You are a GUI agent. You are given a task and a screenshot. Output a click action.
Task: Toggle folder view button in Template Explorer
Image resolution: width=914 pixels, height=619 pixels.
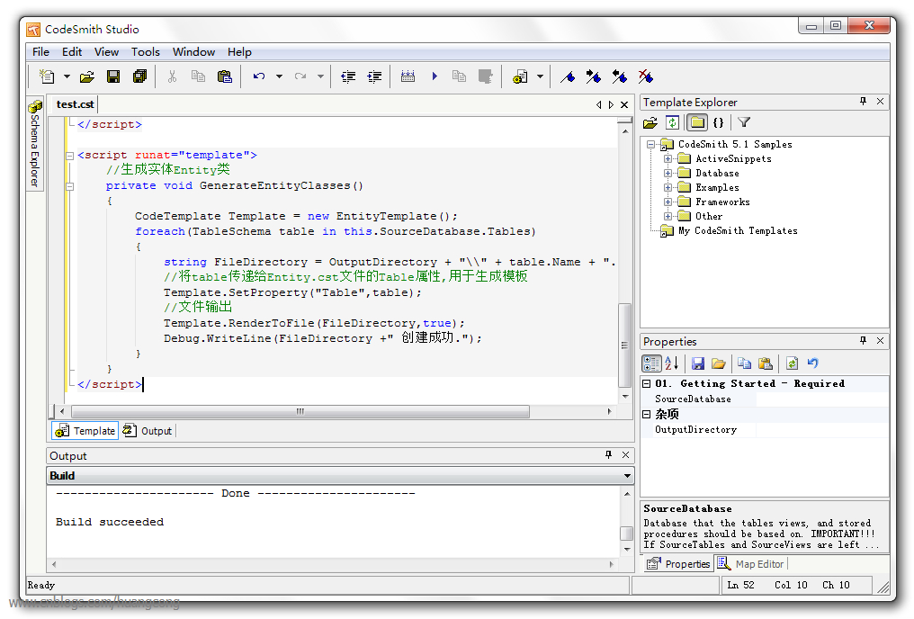pyautogui.click(x=697, y=122)
